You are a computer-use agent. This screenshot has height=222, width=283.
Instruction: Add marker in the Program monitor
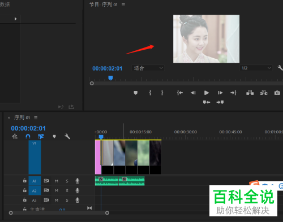[135, 93]
